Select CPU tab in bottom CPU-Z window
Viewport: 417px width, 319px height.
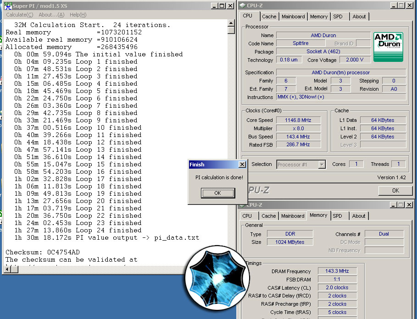[x=247, y=216]
